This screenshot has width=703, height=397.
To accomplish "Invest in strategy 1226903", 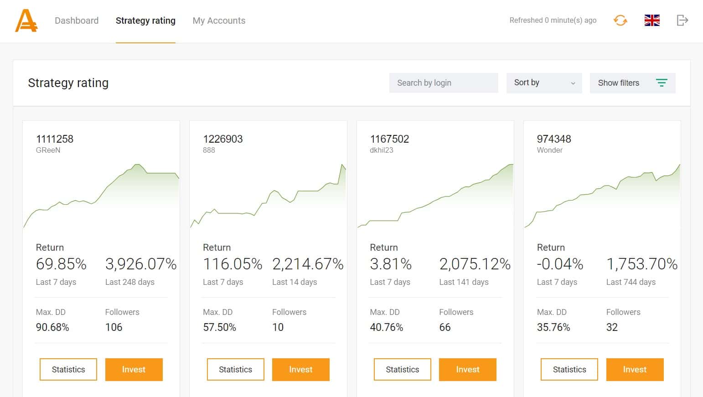I will point(300,369).
